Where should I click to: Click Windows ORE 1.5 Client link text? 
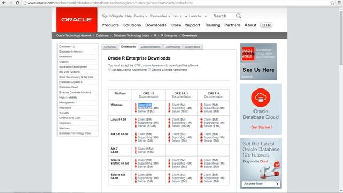point(145,105)
